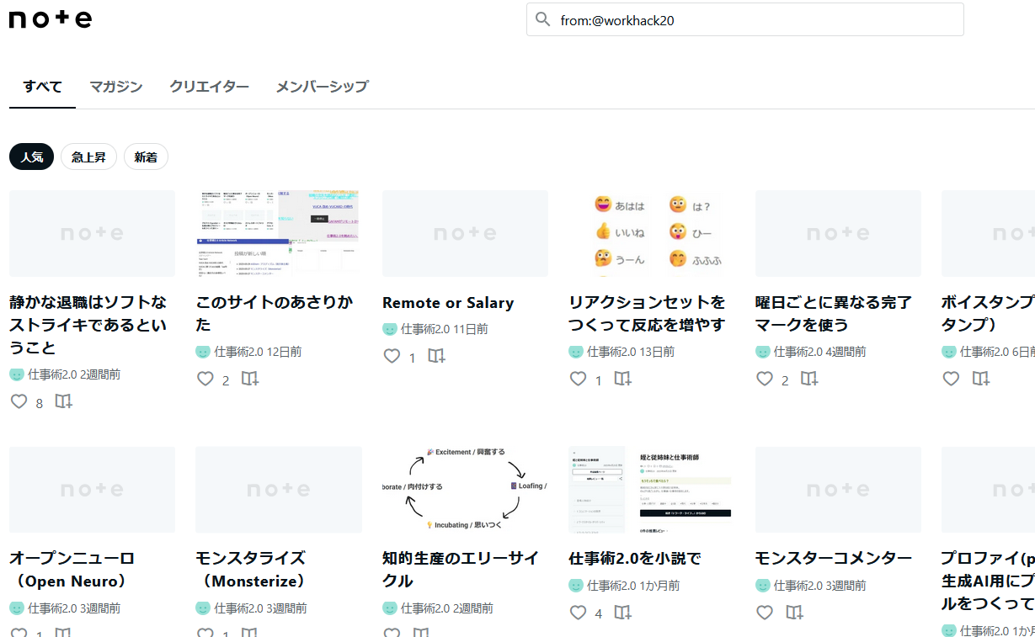This screenshot has height=637, width=1035.
Task: Click the search field containing from:@workhack20
Action: tap(745, 19)
